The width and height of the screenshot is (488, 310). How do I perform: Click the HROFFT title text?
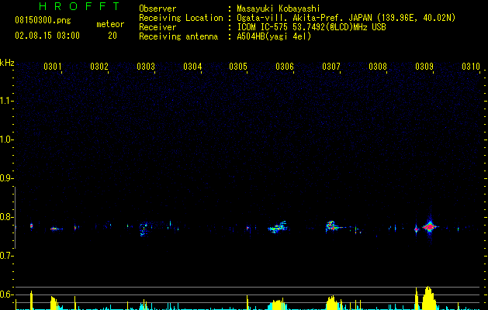pos(80,6)
